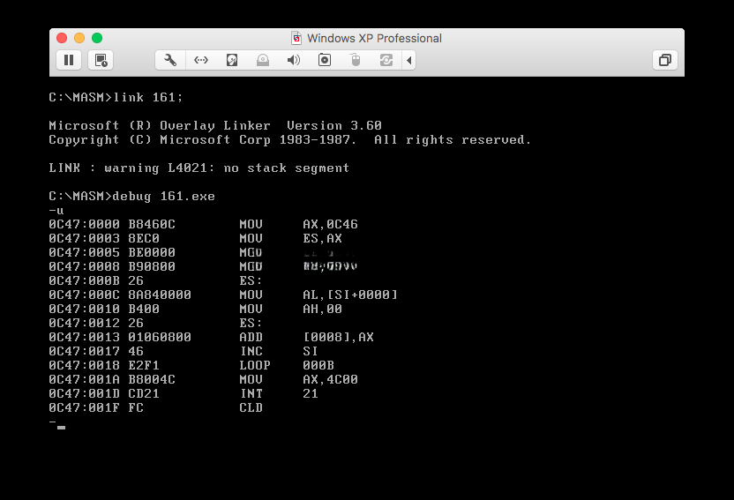734x500 pixels.
Task: Click the document icon in title bar
Action: point(296,38)
